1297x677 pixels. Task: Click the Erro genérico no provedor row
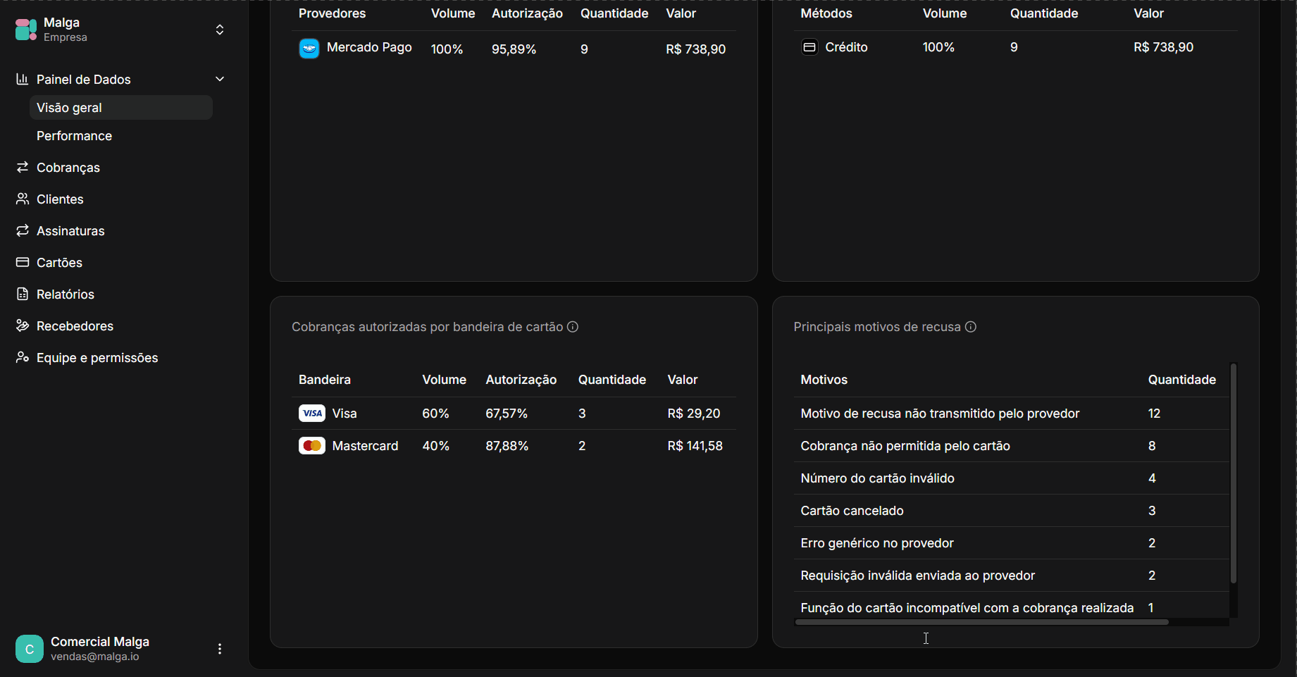pyautogui.click(x=1012, y=543)
